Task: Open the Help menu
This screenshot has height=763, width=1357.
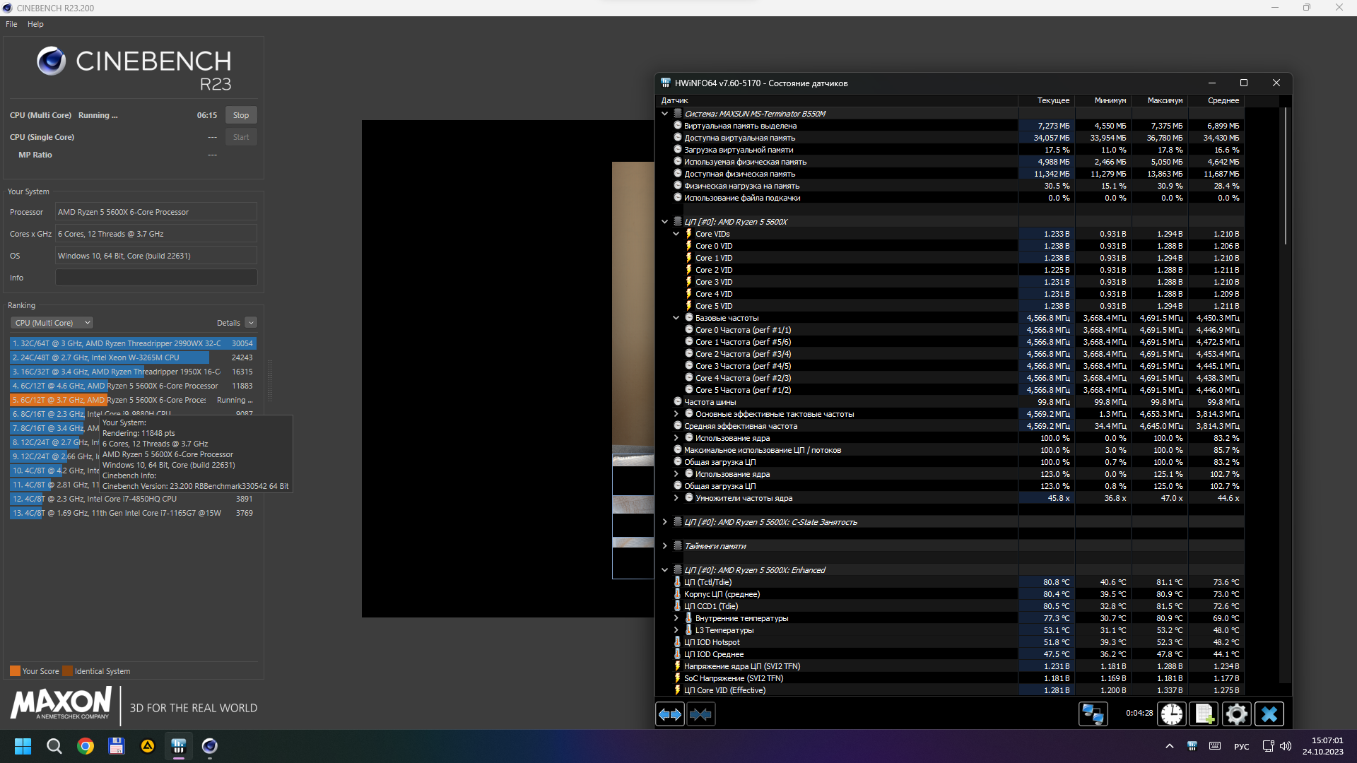Action: [x=35, y=24]
